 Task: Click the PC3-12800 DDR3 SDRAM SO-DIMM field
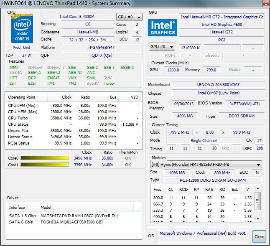(213, 180)
